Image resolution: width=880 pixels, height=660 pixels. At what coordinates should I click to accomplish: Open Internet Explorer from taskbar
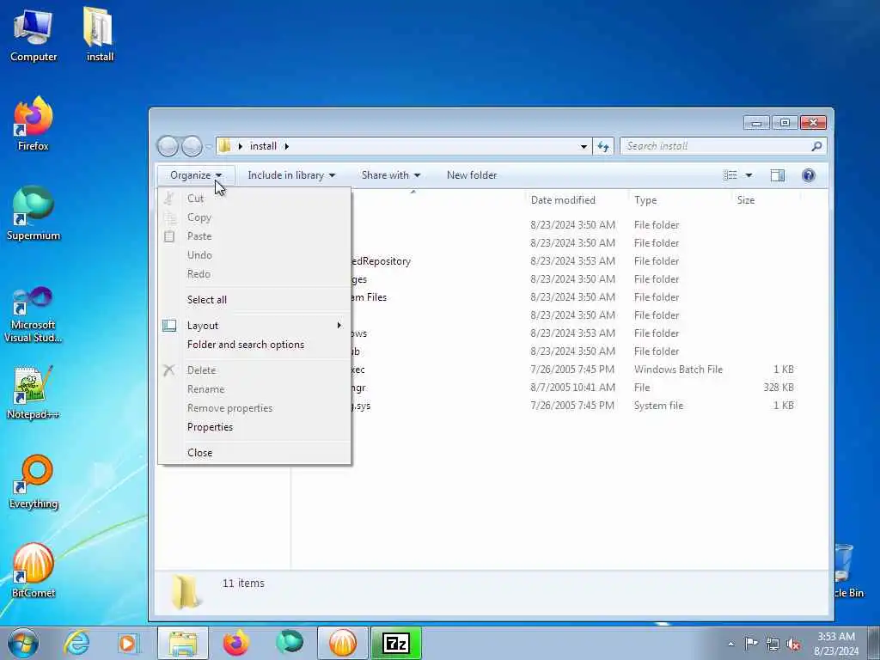point(76,643)
